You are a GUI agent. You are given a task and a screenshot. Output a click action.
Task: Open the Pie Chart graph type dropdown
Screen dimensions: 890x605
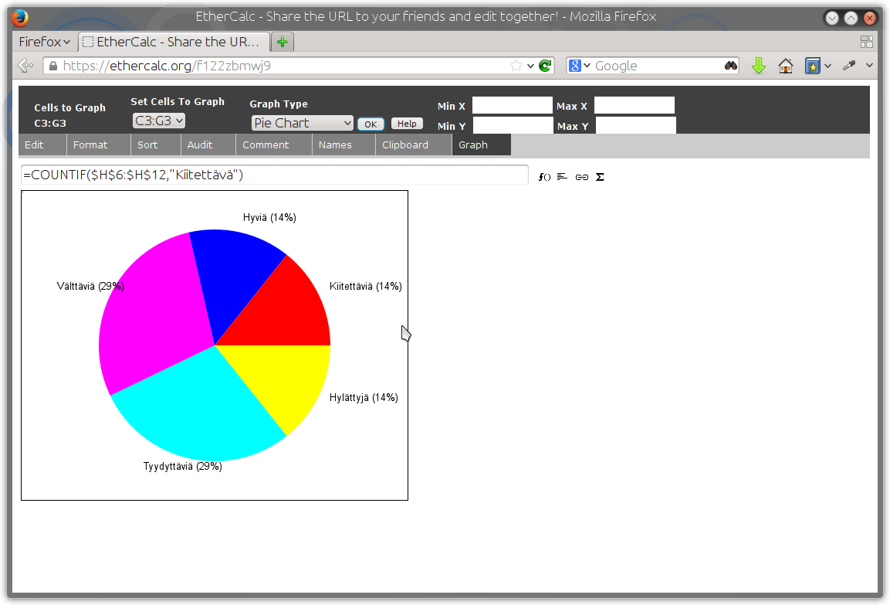(x=302, y=123)
